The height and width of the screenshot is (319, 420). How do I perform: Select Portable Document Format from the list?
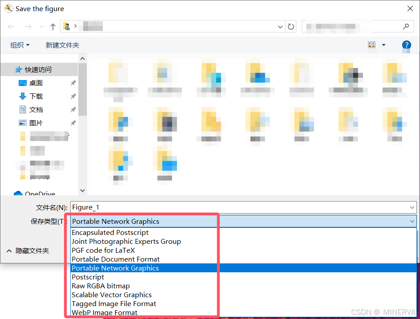click(115, 259)
